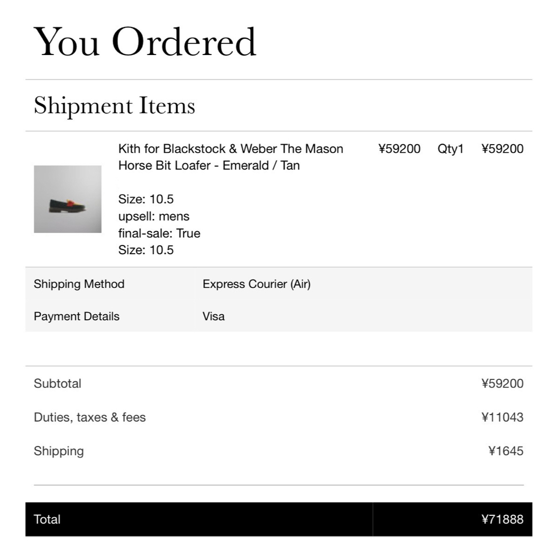Image resolution: width=550 pixels, height=550 pixels.
Task: Click the final-sale: True attribute text
Action: (x=159, y=233)
